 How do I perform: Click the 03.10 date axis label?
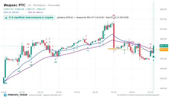(x=77, y=92)
